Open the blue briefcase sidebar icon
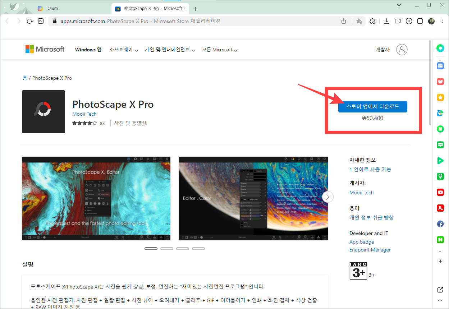The width and height of the screenshot is (449, 309). point(440,66)
